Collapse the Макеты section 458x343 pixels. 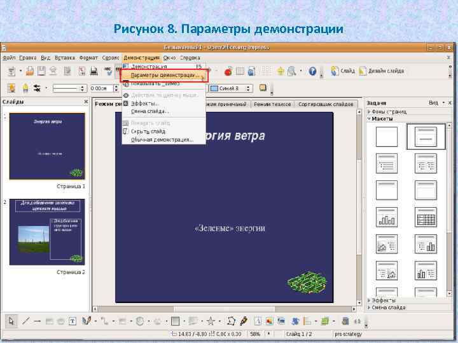click(380, 119)
